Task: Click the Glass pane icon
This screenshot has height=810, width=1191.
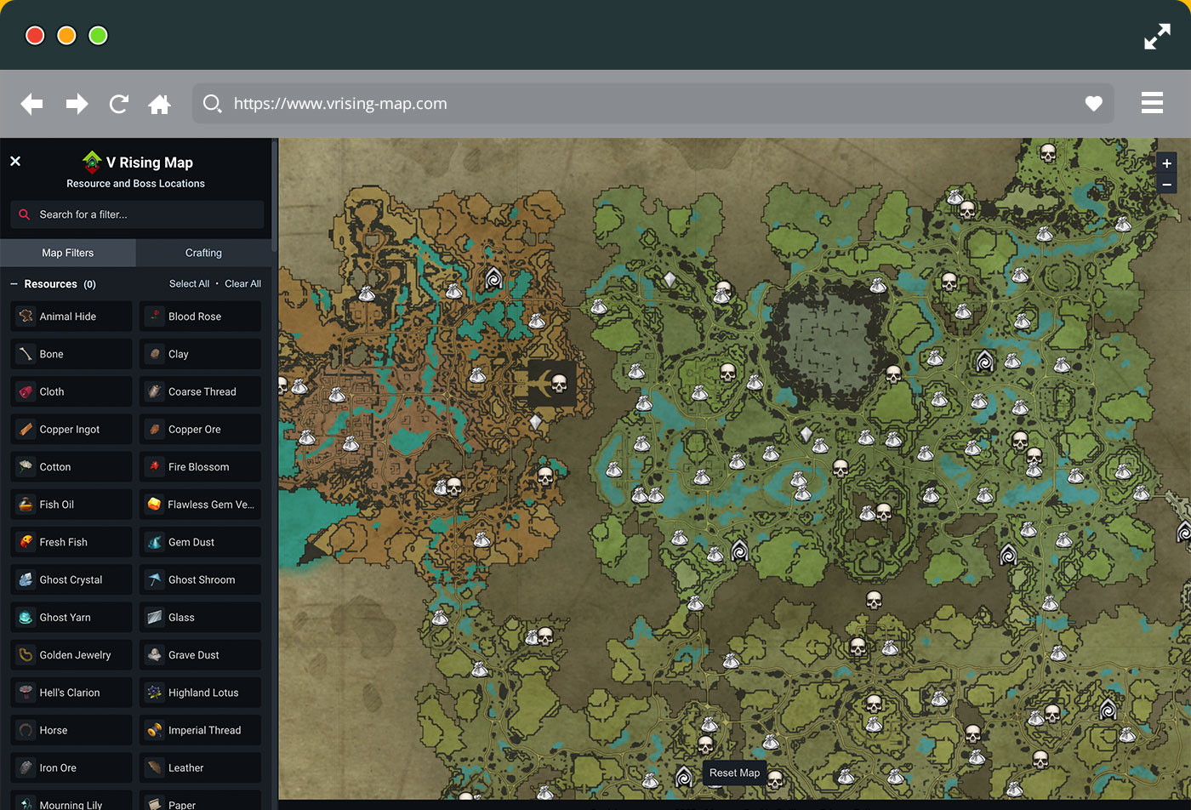Action: point(154,617)
